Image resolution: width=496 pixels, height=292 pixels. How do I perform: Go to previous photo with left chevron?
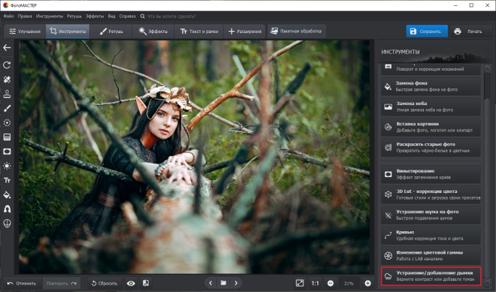pos(211,283)
